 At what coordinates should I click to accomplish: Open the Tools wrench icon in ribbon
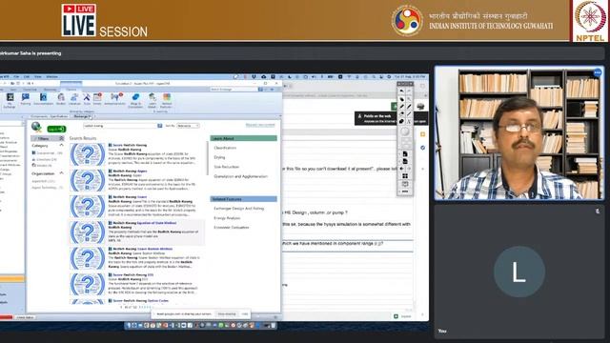click(x=87, y=99)
